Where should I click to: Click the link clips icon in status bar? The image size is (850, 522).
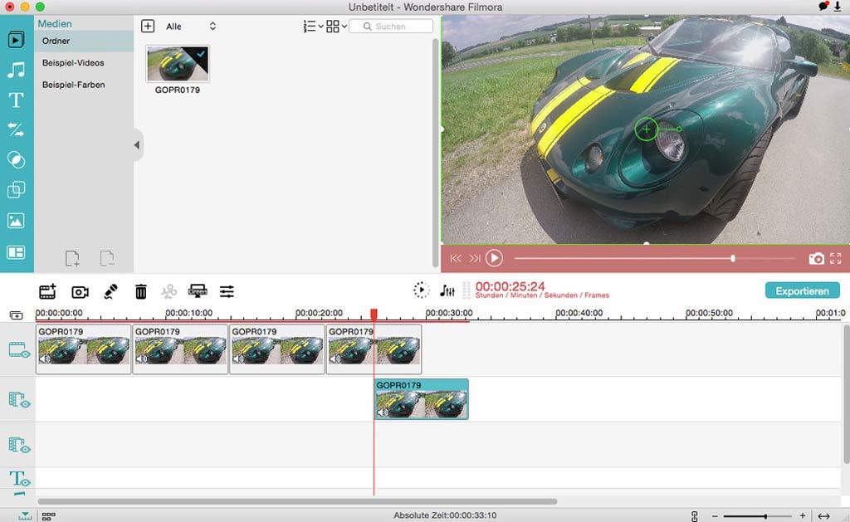[x=695, y=516]
